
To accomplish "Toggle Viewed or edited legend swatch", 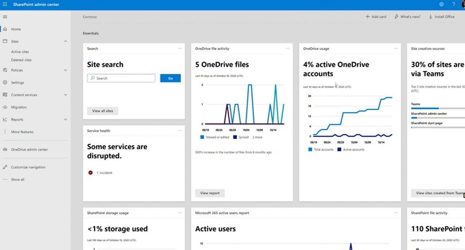I will click(202, 137).
